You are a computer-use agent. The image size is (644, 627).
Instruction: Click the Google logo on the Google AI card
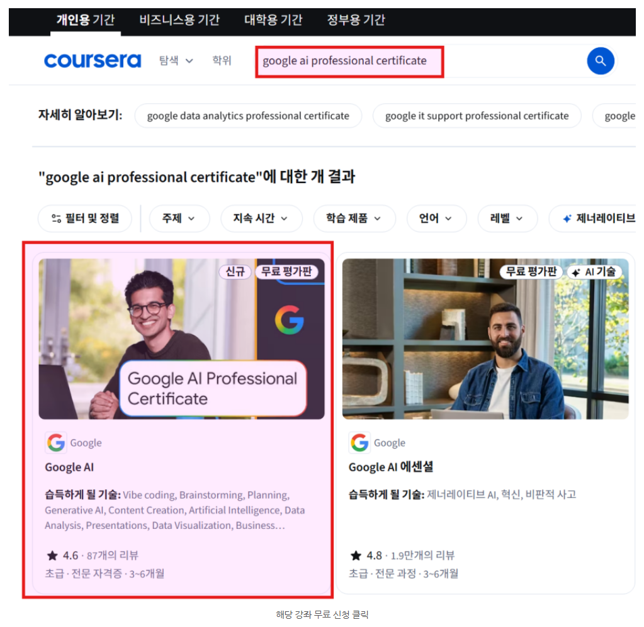coord(56,443)
